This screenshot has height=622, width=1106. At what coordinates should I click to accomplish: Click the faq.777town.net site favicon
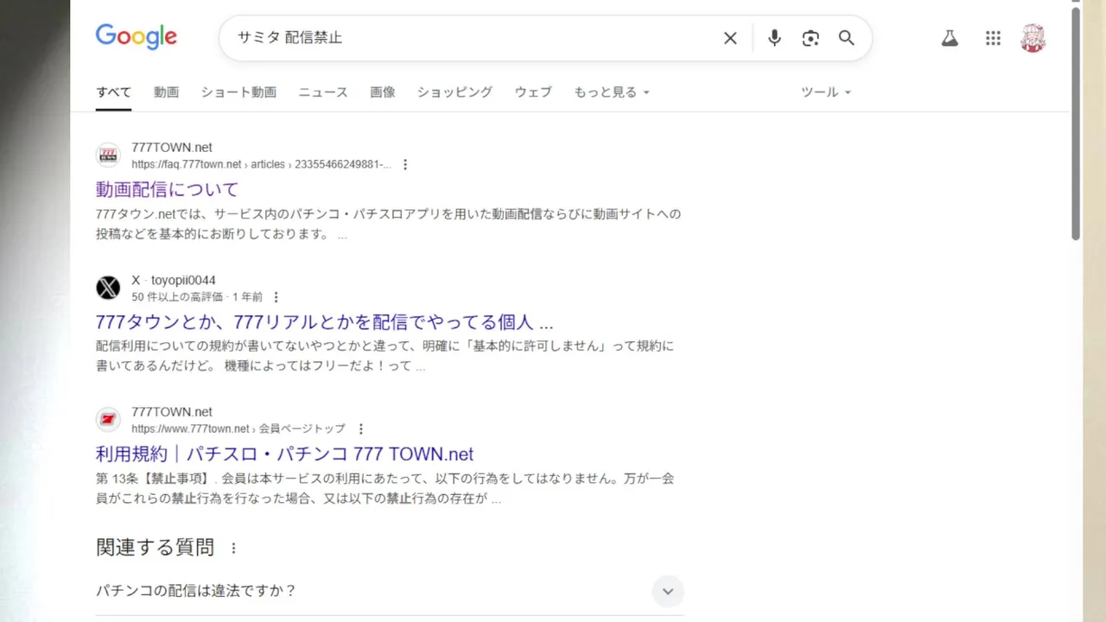click(108, 155)
